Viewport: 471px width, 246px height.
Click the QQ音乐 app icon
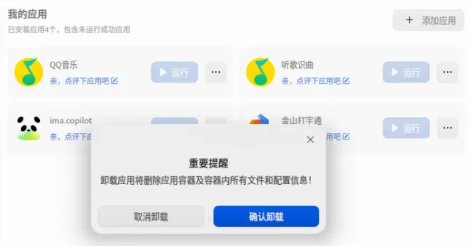click(x=29, y=72)
